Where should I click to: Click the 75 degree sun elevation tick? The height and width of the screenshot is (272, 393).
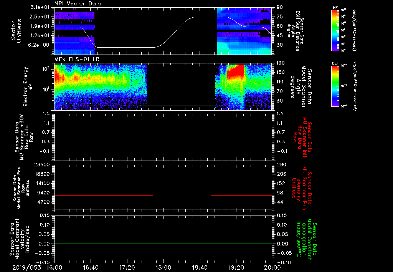[x=279, y=17]
